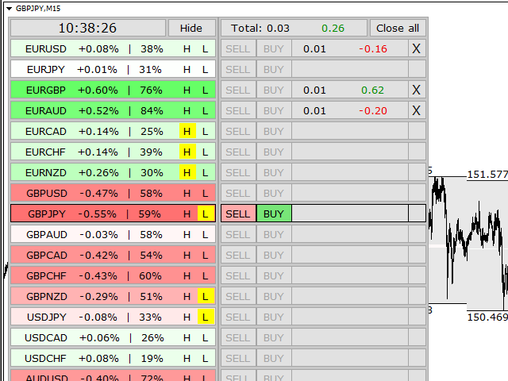This screenshot has height=381, width=508.
Task: Toggle the yellow H on EURCHF row
Action: click(187, 152)
